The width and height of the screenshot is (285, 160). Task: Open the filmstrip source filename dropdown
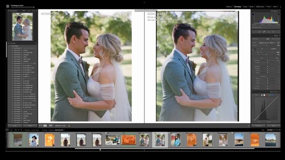pos(60,130)
